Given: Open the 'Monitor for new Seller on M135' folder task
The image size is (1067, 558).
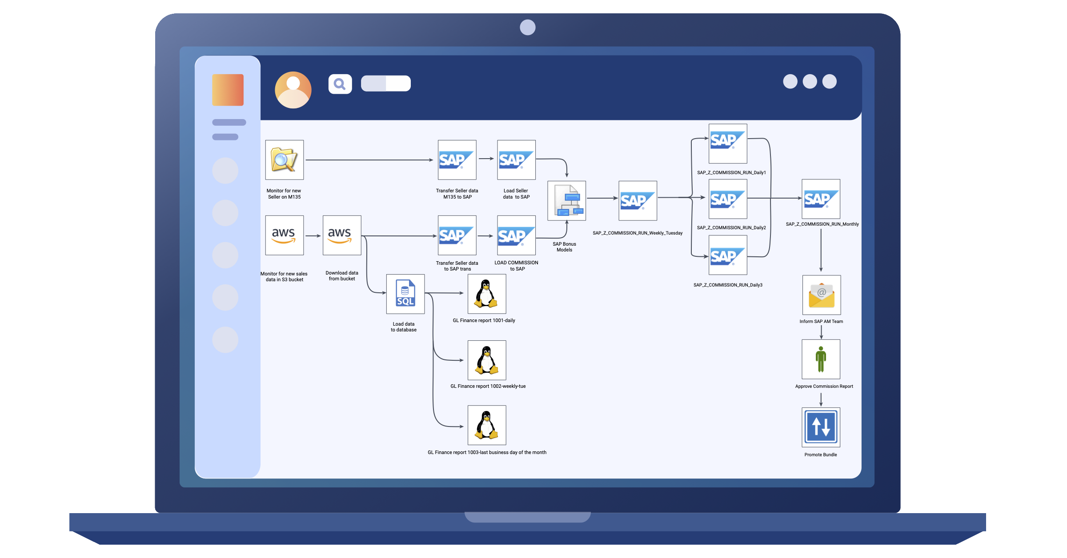Looking at the screenshot, I should (x=284, y=160).
